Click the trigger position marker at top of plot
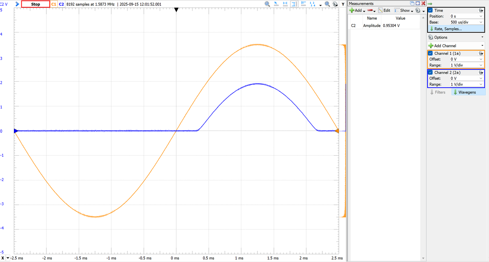489x262 pixels. point(176,10)
